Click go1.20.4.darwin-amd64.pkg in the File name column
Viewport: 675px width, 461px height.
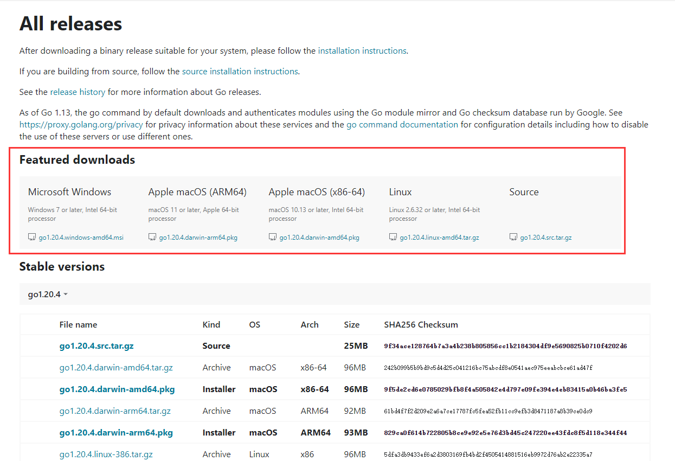pyautogui.click(x=117, y=389)
